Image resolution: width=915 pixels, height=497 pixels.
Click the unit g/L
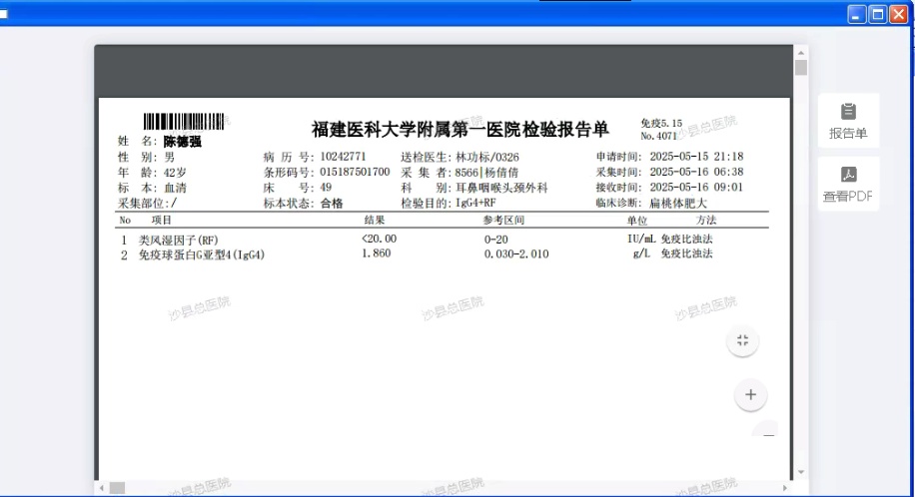point(641,253)
